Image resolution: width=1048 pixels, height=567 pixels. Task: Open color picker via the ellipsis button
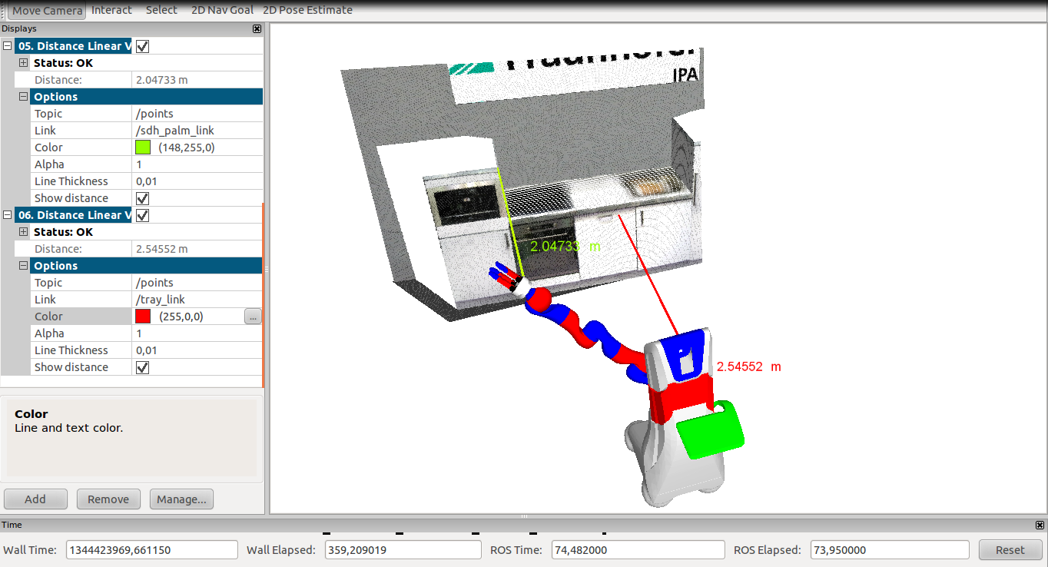click(x=253, y=317)
